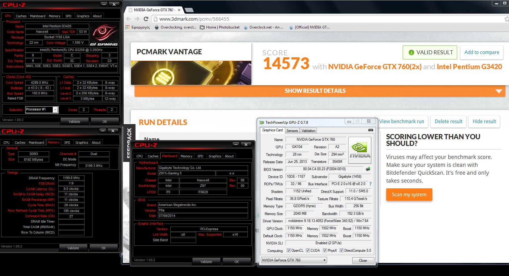Open Home | Photobucket bookmark
Screen dimensions: 509x276
220,27
